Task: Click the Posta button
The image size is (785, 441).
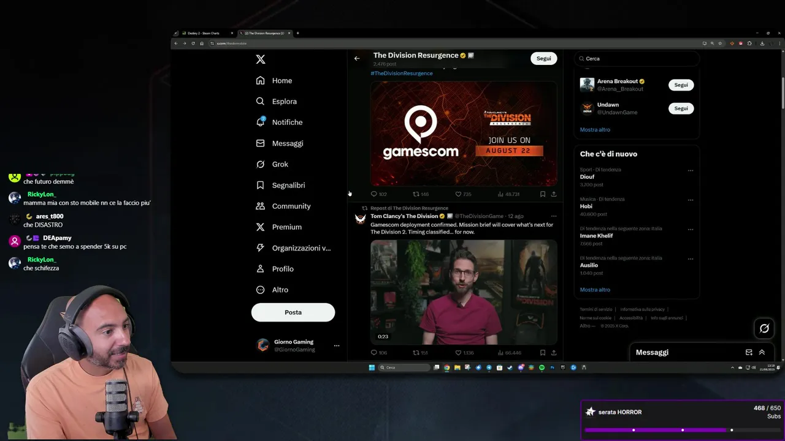Action: point(293,312)
